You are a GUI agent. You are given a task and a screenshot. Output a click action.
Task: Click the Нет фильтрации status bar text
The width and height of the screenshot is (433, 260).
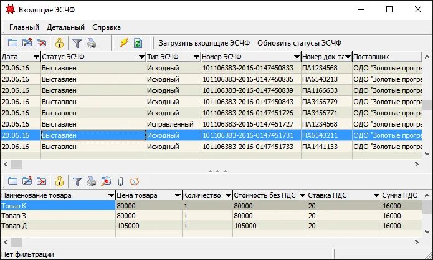pyautogui.click(x=27, y=254)
